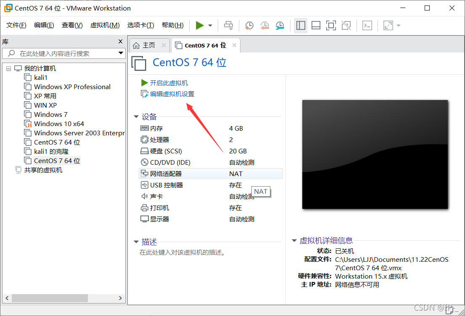
Task: Click the 打印机 printer device row
Action: click(211, 208)
